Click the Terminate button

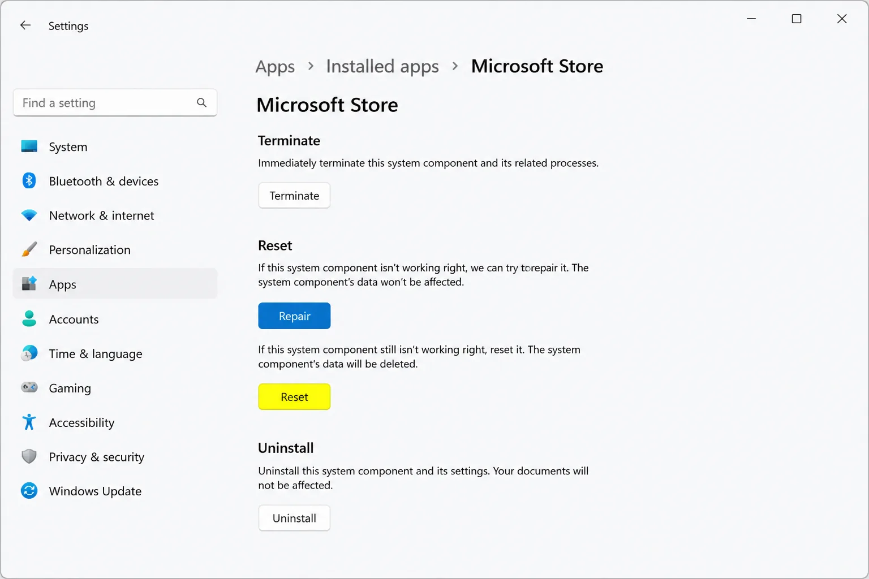(294, 196)
